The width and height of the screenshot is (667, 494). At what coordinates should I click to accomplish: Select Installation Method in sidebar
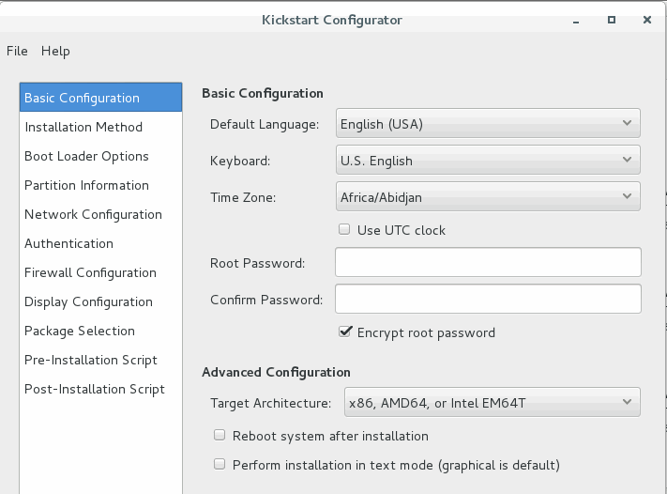pyautogui.click(x=83, y=127)
